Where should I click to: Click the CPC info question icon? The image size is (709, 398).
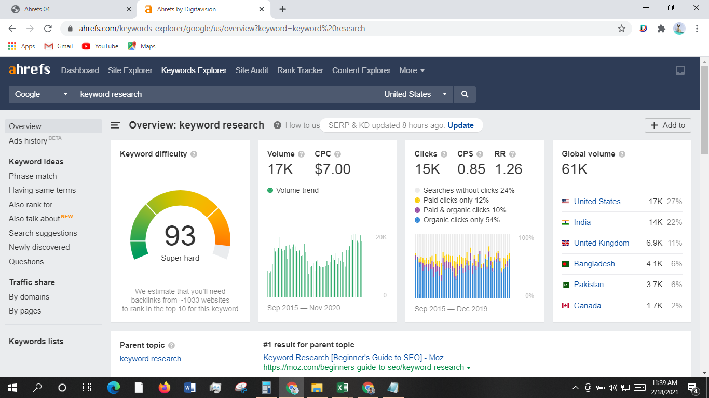337,154
